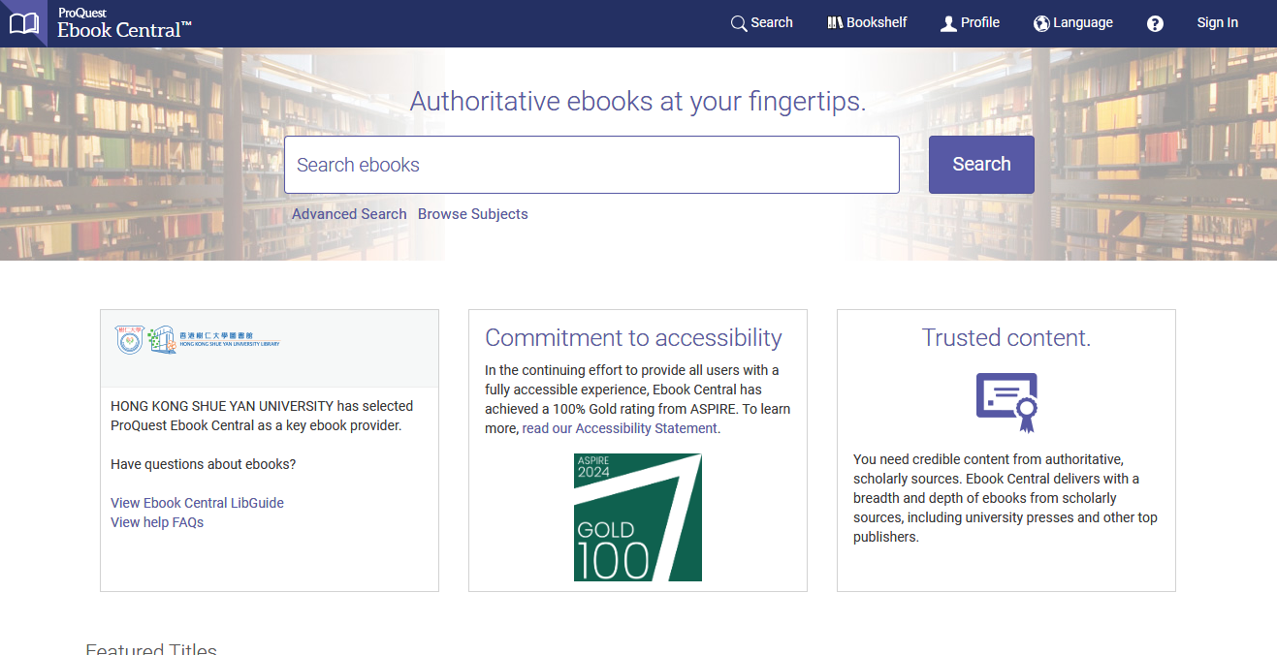This screenshot has width=1277, height=655.
Task: Click the ASPIRE 2024 Gold 100 badge
Action: tap(637, 517)
